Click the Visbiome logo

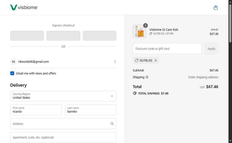pyautogui.click(x=24, y=7)
